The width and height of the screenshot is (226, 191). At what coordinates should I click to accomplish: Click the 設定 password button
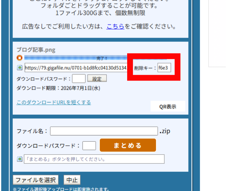[x=97, y=78]
